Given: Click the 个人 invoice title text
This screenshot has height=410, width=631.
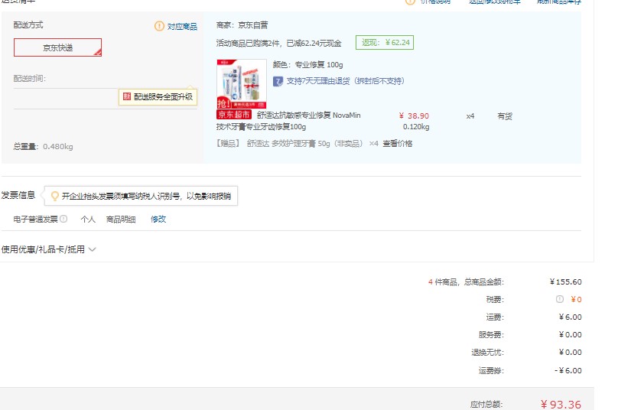Looking at the screenshot, I should 88,220.
